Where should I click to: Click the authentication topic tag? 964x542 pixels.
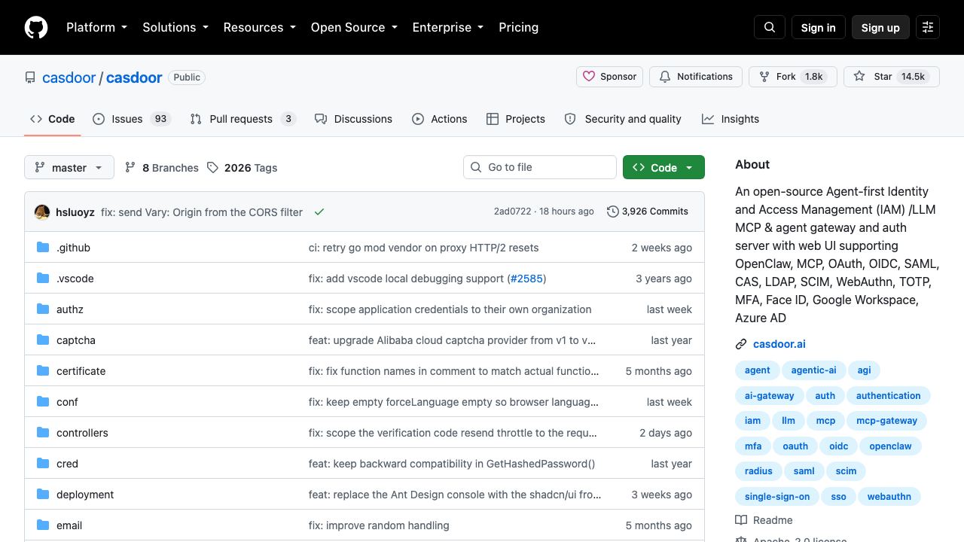click(x=889, y=396)
